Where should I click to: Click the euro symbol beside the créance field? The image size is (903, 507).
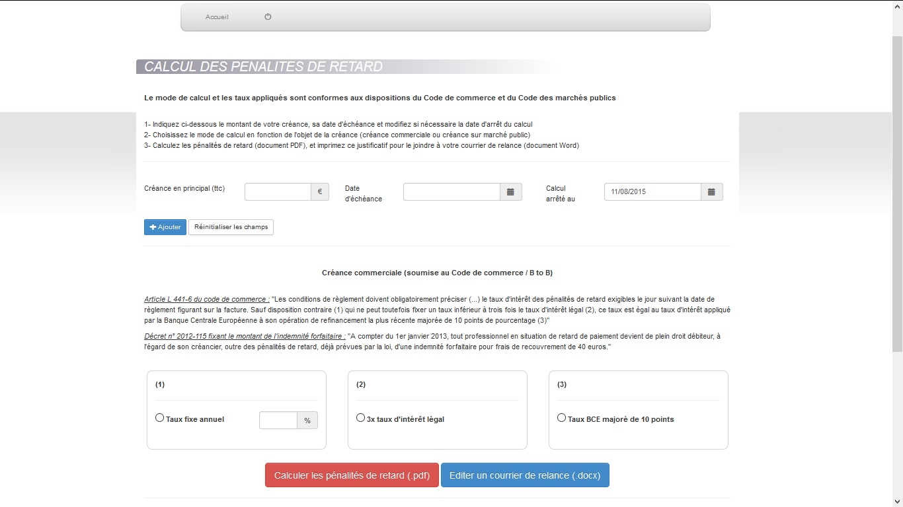[320, 192]
